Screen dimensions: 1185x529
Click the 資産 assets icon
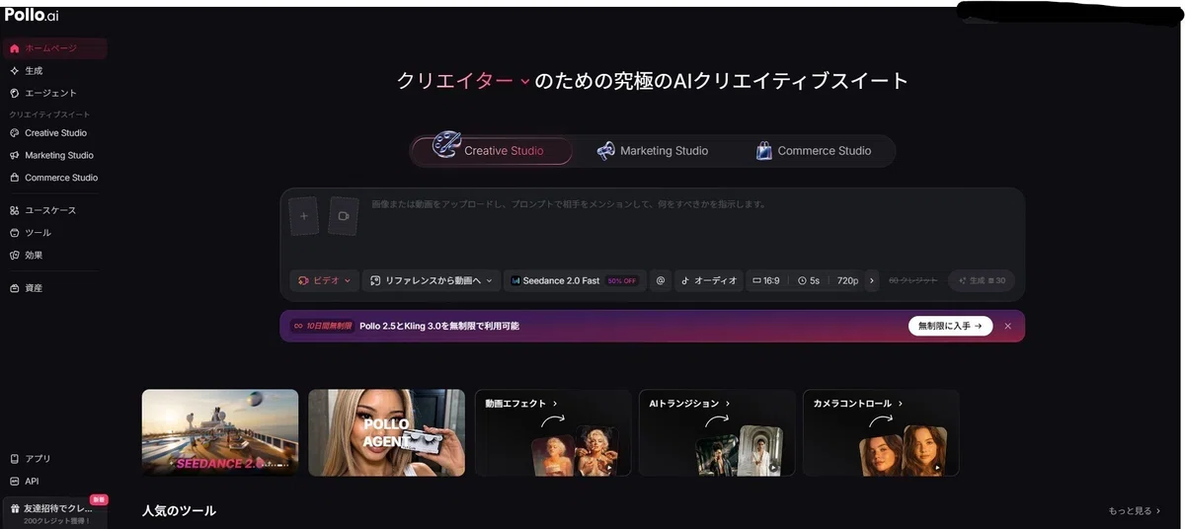coord(14,288)
